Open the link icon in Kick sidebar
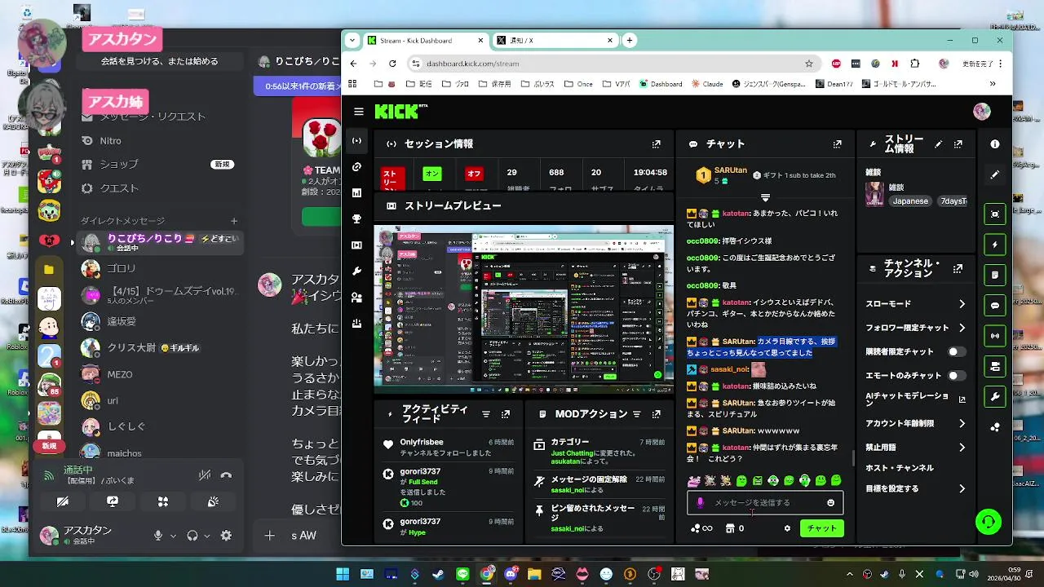This screenshot has height=587, width=1044. tap(356, 167)
